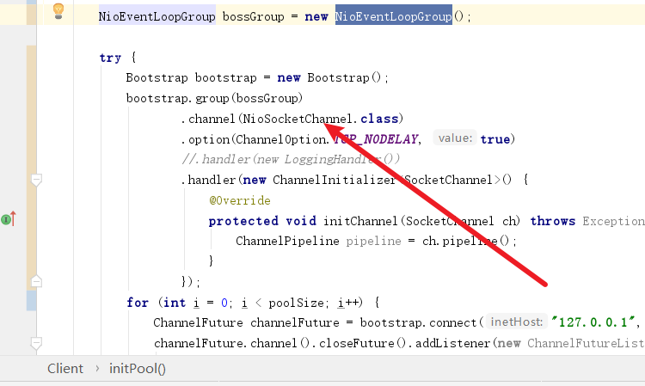Collapse the ChannelInitializer handler code block
The image size is (645, 386).
[x=36, y=180]
